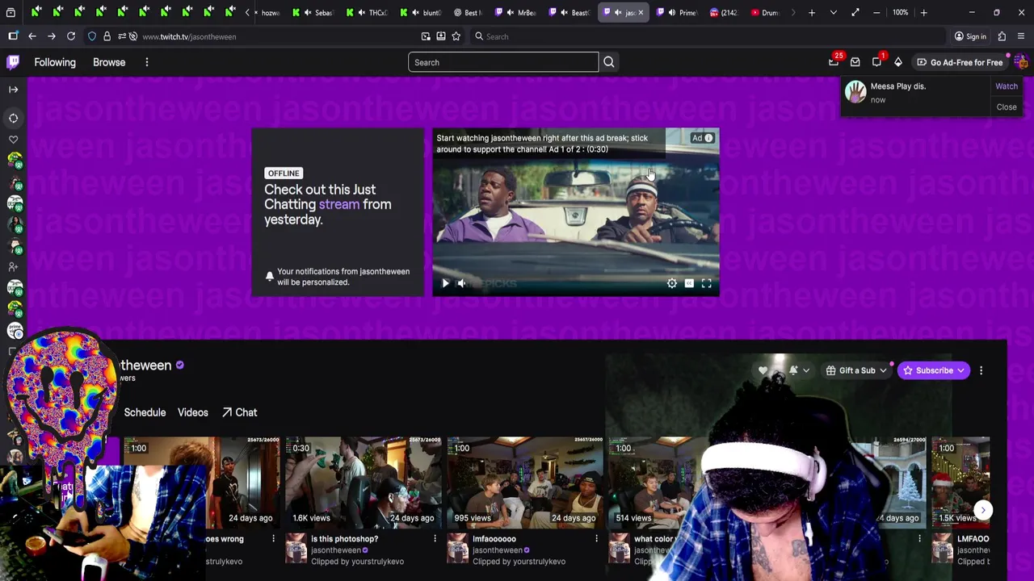Viewport: 1034px width, 581px height.
Task: Click the Subscribe button
Action: (x=934, y=370)
